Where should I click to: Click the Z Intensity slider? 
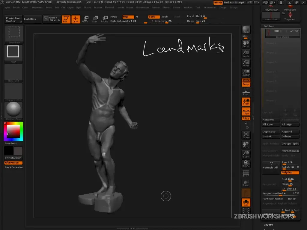(x=162, y=21)
